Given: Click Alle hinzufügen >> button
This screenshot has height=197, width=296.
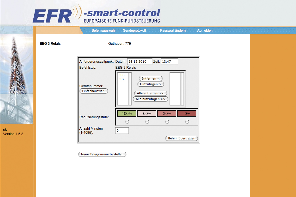Looking at the screenshot, I should (150, 99).
